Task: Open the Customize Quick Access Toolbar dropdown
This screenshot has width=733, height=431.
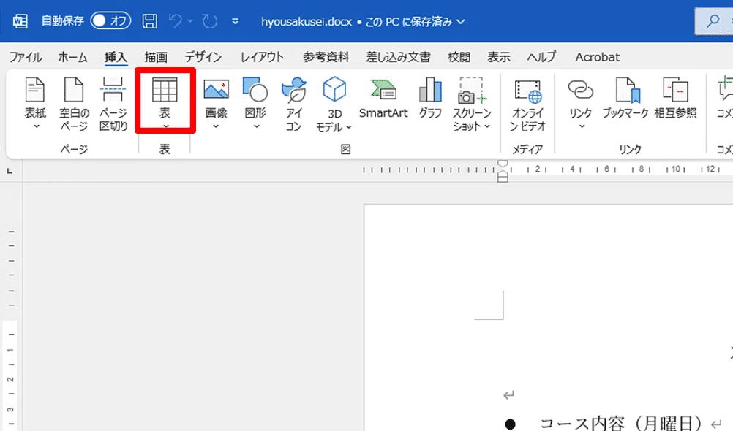Action: pyautogui.click(x=235, y=21)
